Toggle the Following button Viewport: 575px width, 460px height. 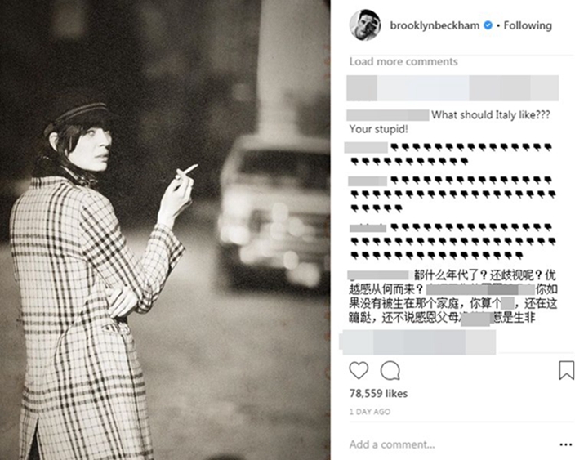tap(528, 25)
